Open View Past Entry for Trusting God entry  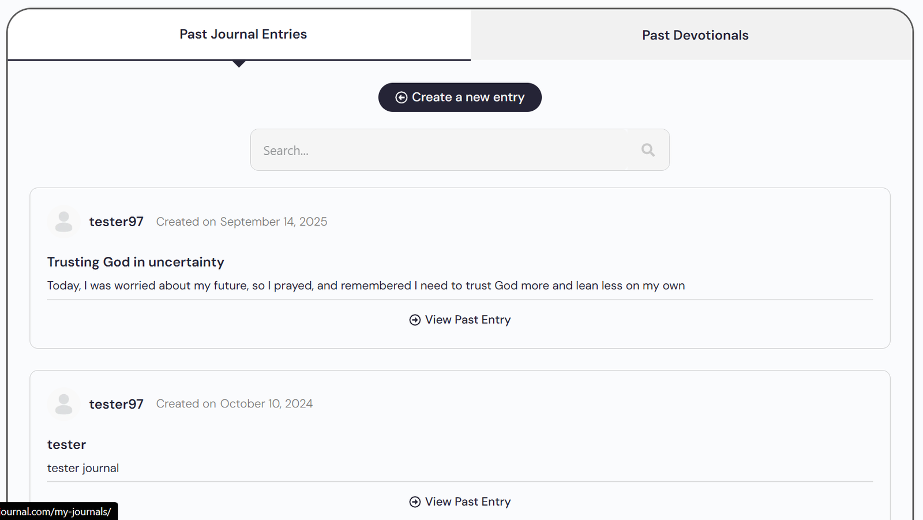coord(467,320)
